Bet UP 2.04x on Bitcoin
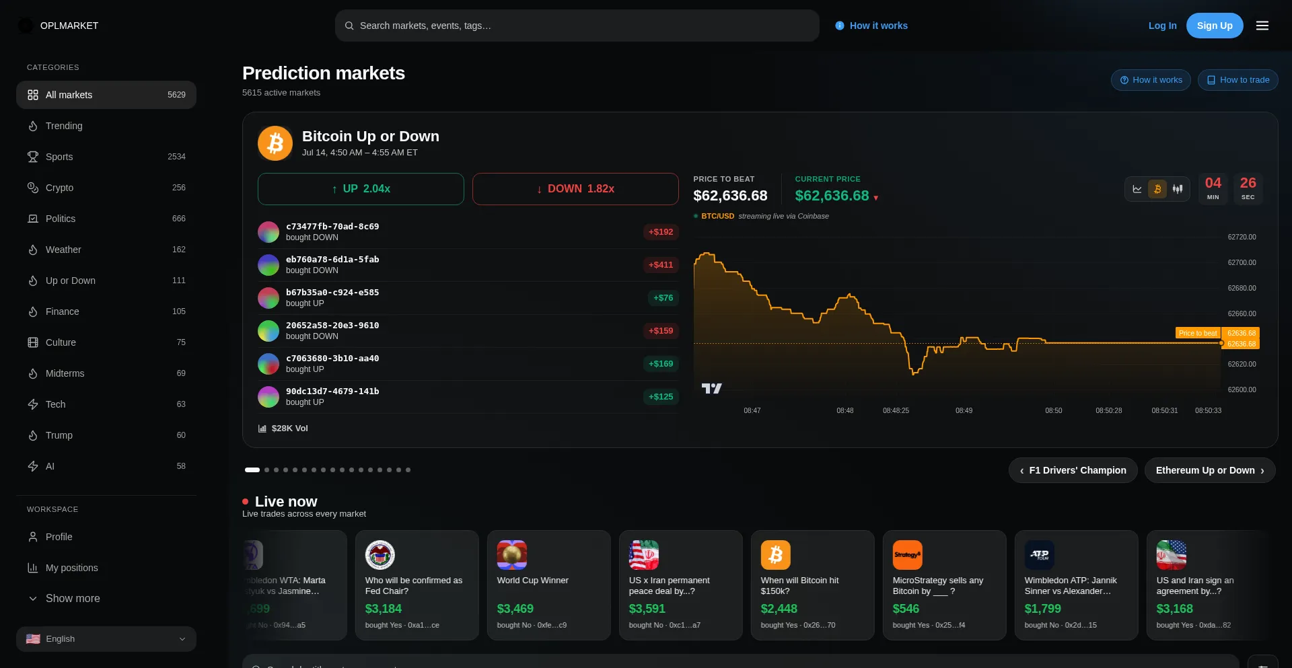Screen dimensions: 1292x668 tap(361, 189)
